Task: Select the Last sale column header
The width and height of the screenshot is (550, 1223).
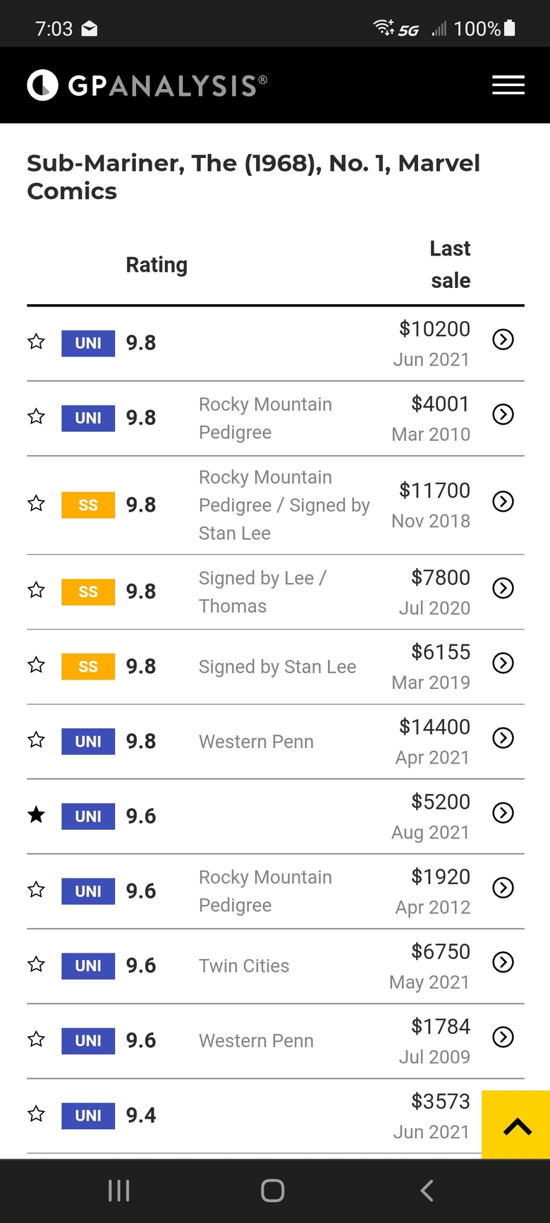Action: (x=450, y=265)
